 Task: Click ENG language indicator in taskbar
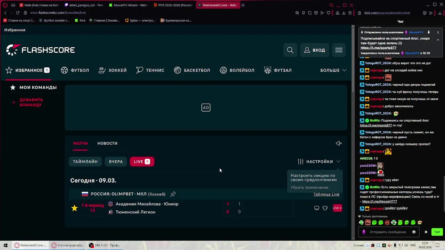[413, 245]
